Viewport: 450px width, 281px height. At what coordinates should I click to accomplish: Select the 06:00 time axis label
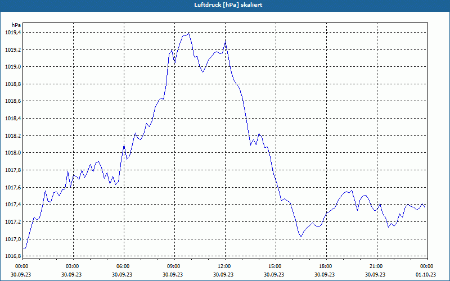pyautogui.click(x=124, y=266)
